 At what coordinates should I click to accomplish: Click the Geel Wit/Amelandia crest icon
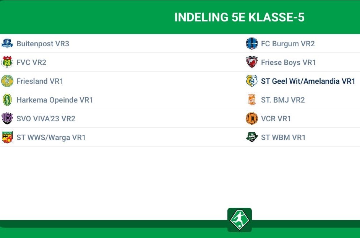[x=251, y=81]
